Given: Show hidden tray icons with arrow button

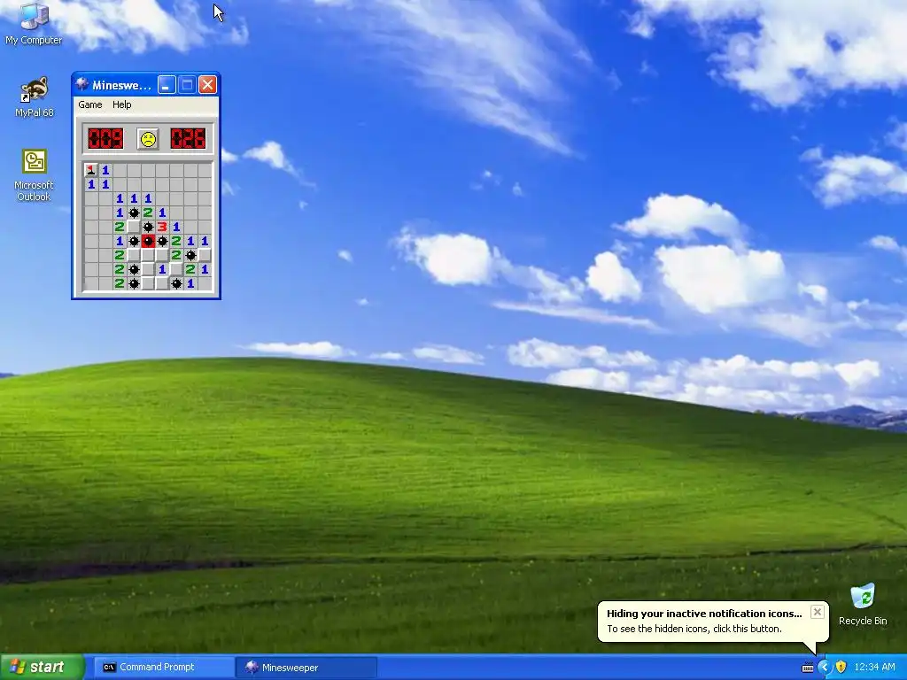Looking at the screenshot, I should tap(824, 668).
